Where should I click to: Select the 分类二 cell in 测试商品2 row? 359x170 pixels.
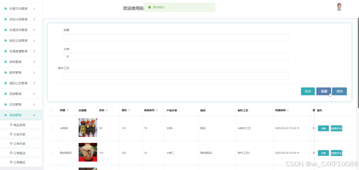click(171, 153)
